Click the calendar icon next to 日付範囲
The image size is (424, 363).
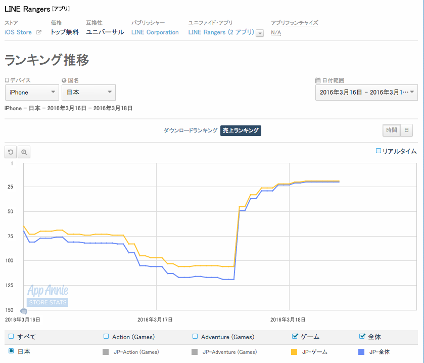click(318, 80)
